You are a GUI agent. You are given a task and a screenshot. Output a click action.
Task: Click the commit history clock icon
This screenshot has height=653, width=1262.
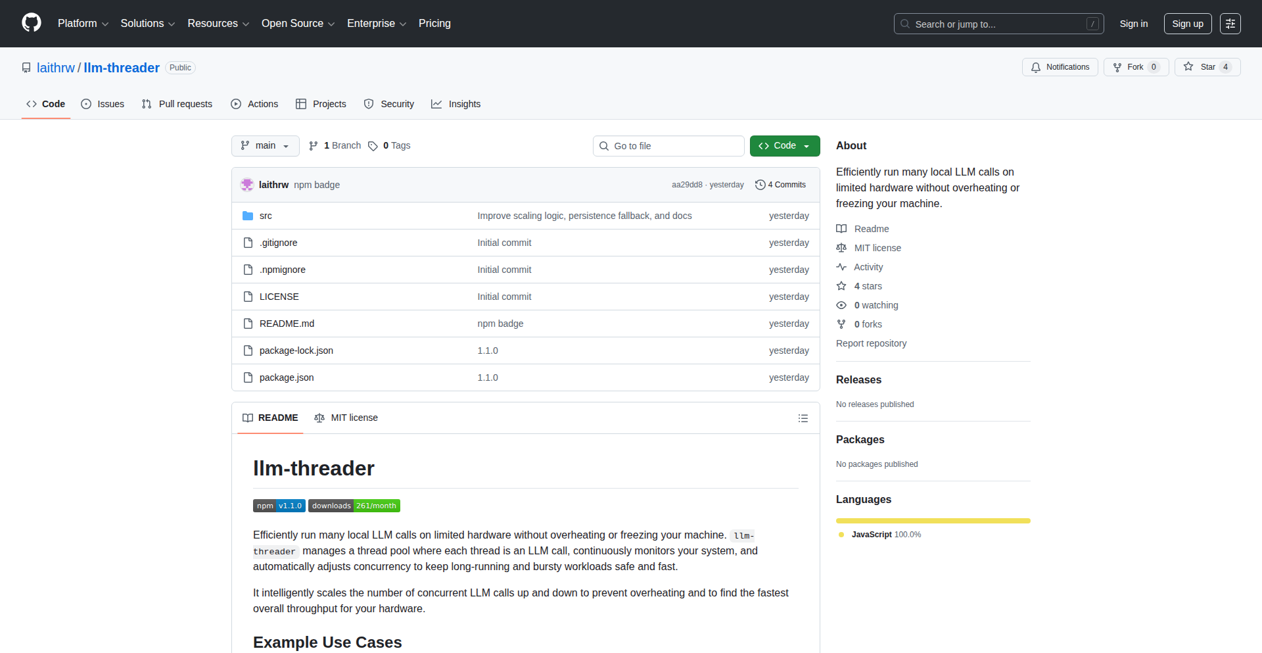tap(760, 185)
